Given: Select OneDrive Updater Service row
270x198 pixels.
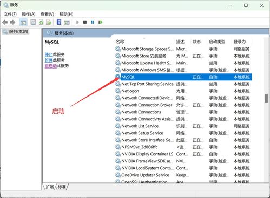Looking at the screenshot, I should (183, 175).
